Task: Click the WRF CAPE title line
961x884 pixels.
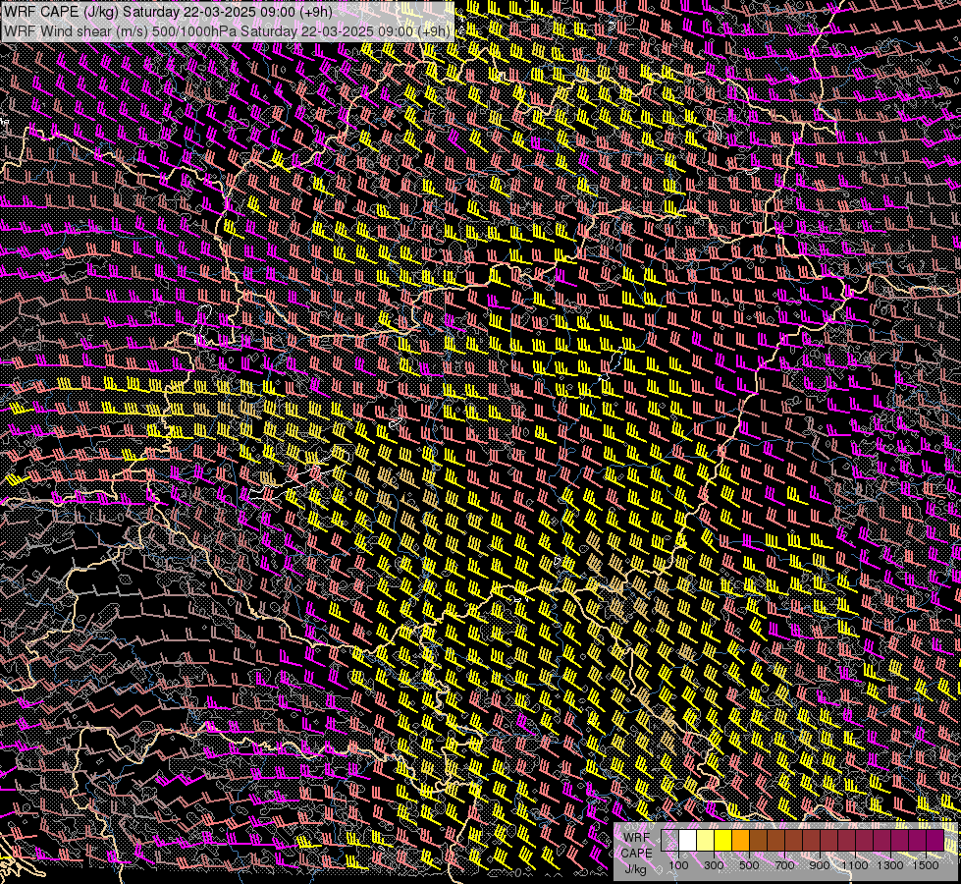Action: (x=168, y=11)
